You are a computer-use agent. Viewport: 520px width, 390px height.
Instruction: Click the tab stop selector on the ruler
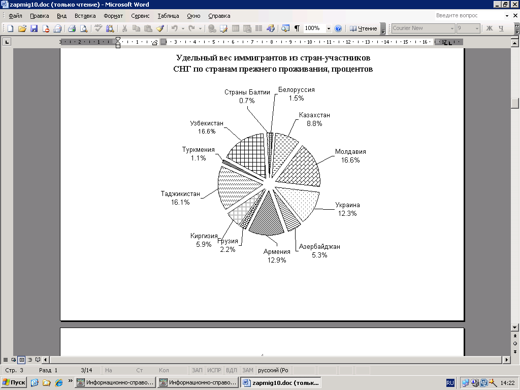coord(7,42)
